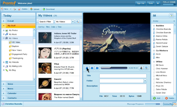The height and width of the screenshot is (107, 177).
Task: Click the IM button in header
Action: (158, 3)
